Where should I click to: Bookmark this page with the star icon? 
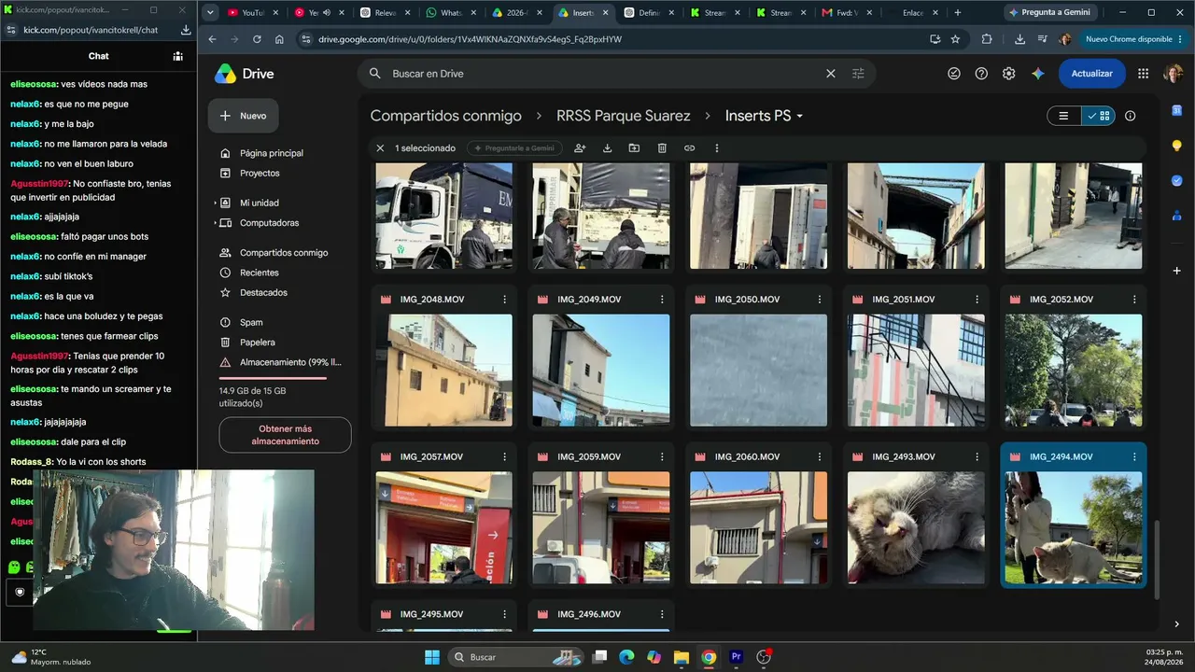[955, 39]
